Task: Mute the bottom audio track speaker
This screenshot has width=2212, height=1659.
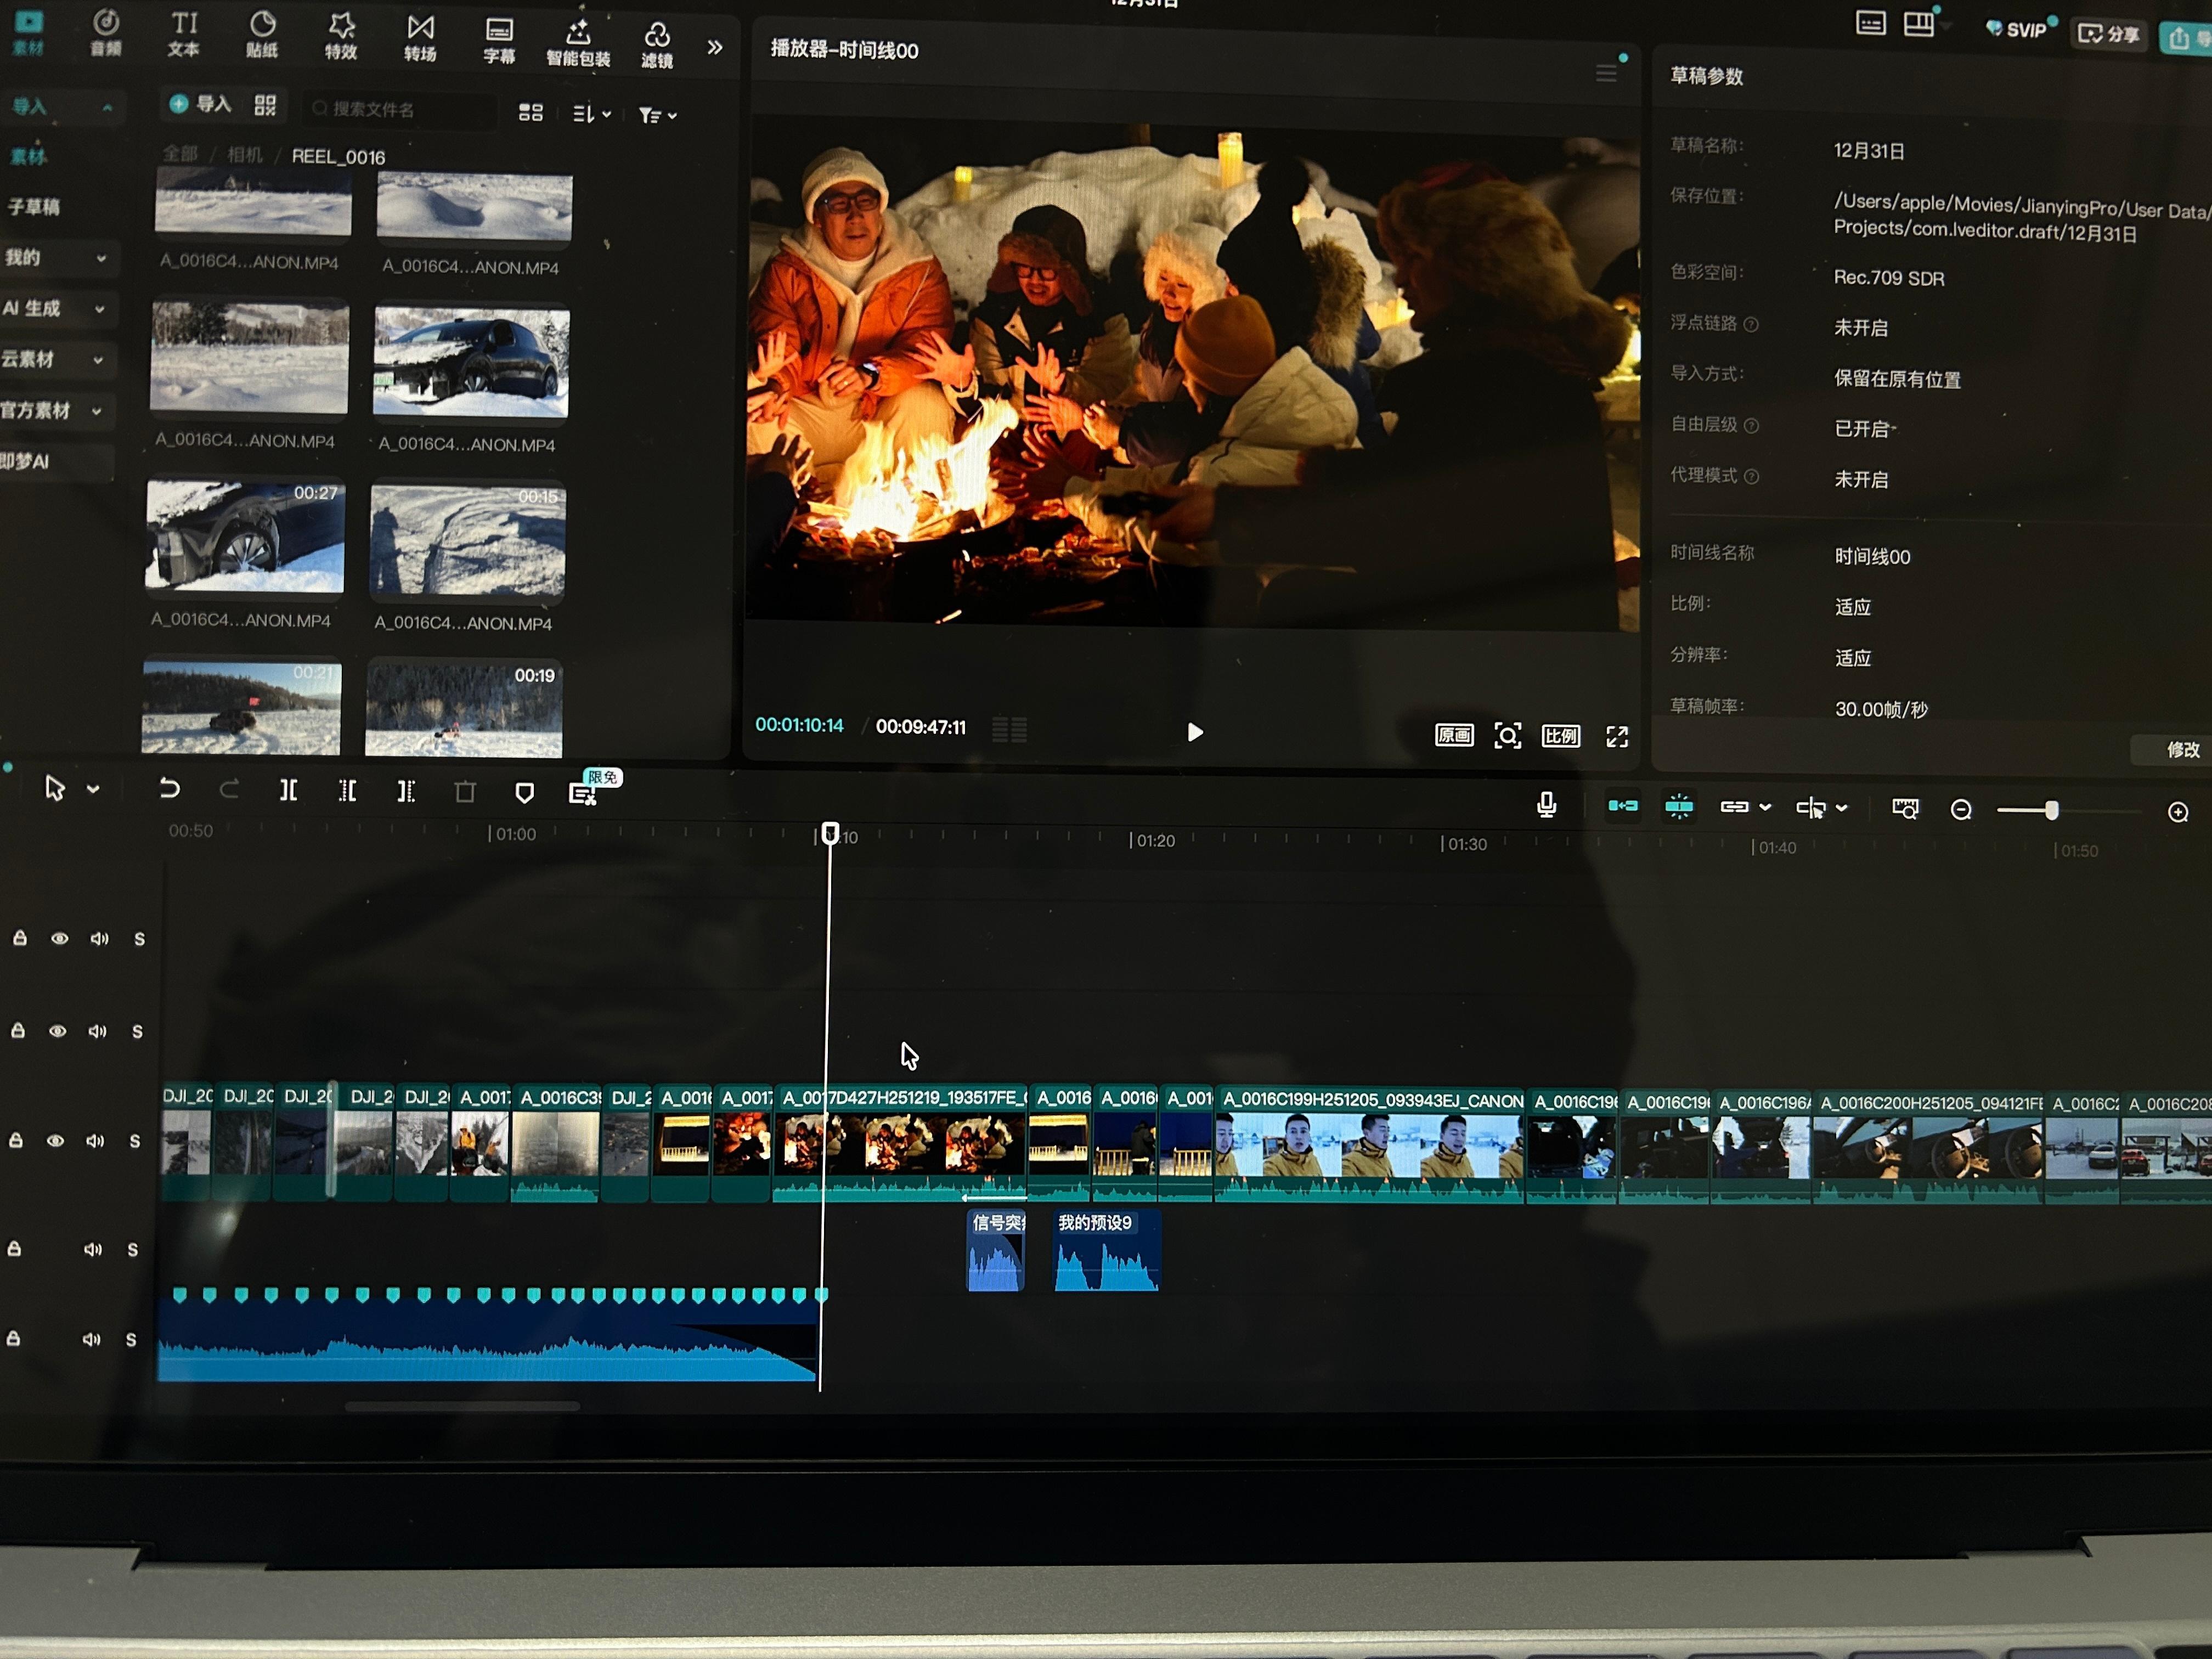Action: click(x=91, y=1339)
